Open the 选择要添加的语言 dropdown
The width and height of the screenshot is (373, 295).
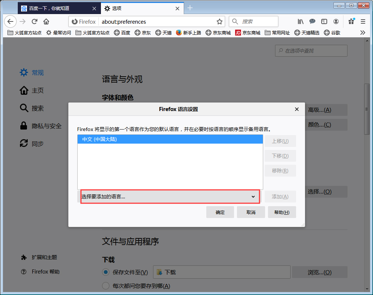click(x=170, y=197)
